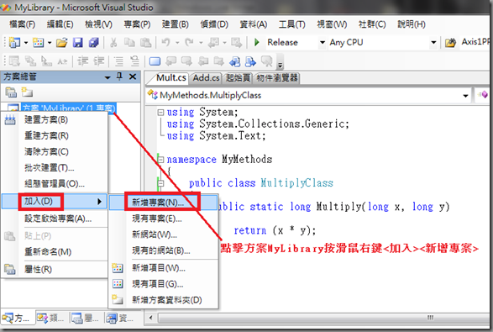The height and width of the screenshot is (332, 493).
Task: Collapse the namespace MyMethods block
Action: (160, 160)
